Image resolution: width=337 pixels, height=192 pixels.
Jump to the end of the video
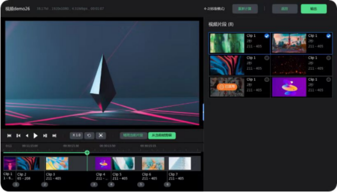(x=54, y=135)
